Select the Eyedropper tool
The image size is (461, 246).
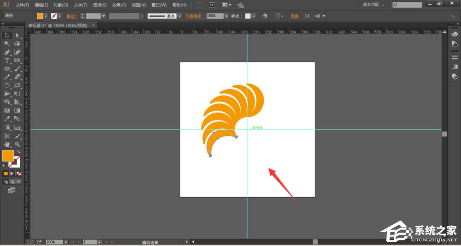(x=7, y=119)
